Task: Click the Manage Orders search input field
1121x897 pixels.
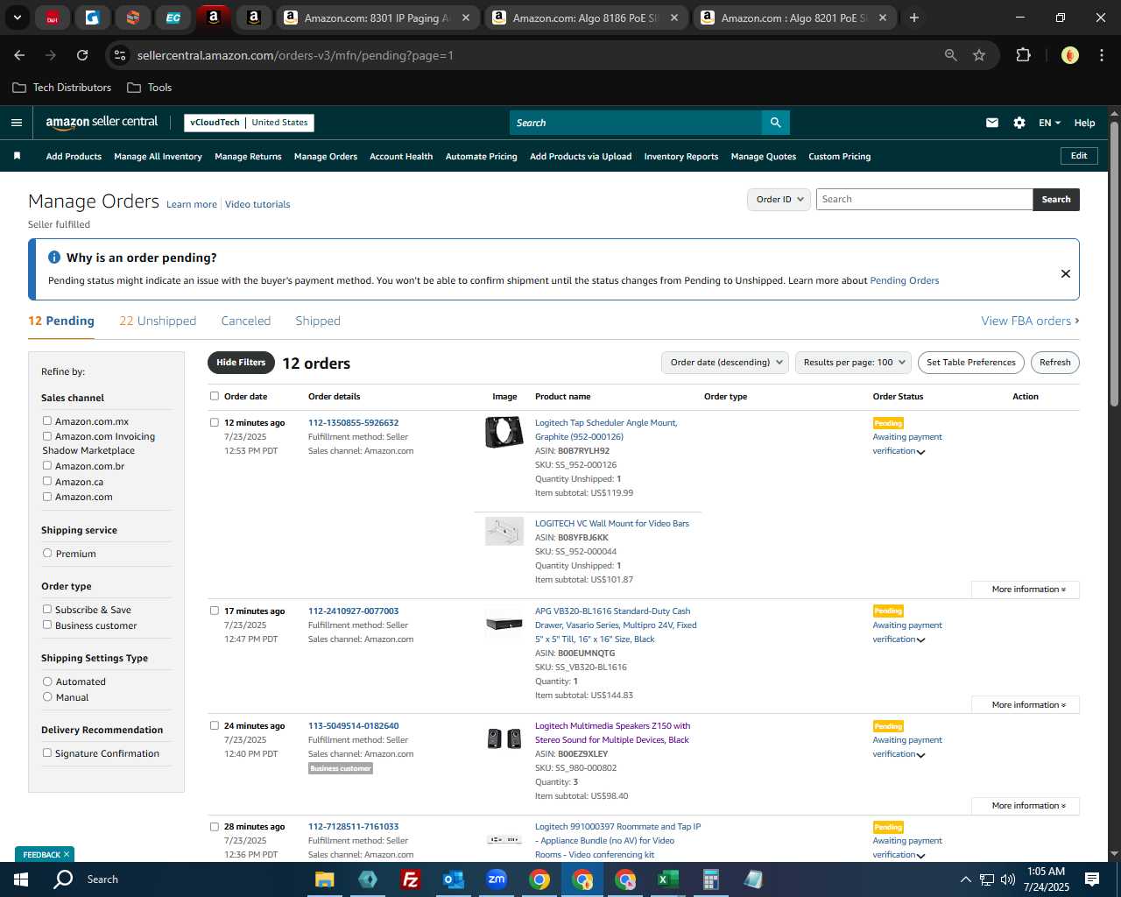Action: click(x=924, y=200)
